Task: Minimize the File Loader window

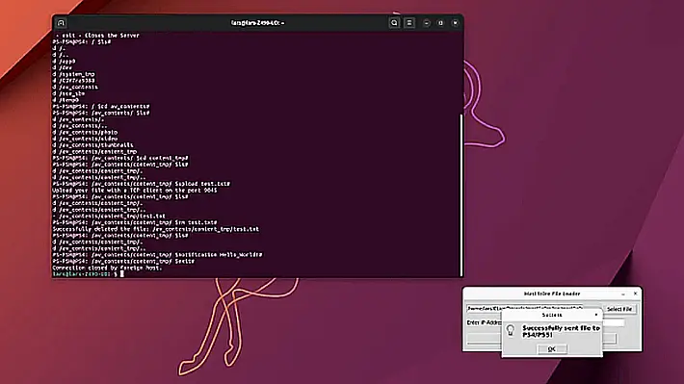Action: pyautogui.click(x=623, y=294)
